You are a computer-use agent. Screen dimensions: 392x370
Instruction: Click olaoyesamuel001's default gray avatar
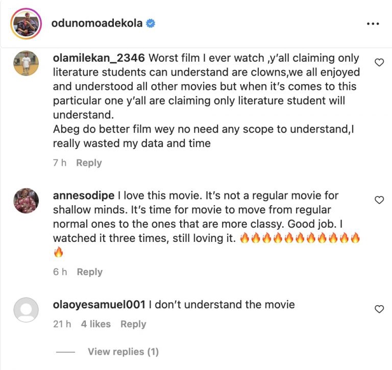click(x=26, y=310)
